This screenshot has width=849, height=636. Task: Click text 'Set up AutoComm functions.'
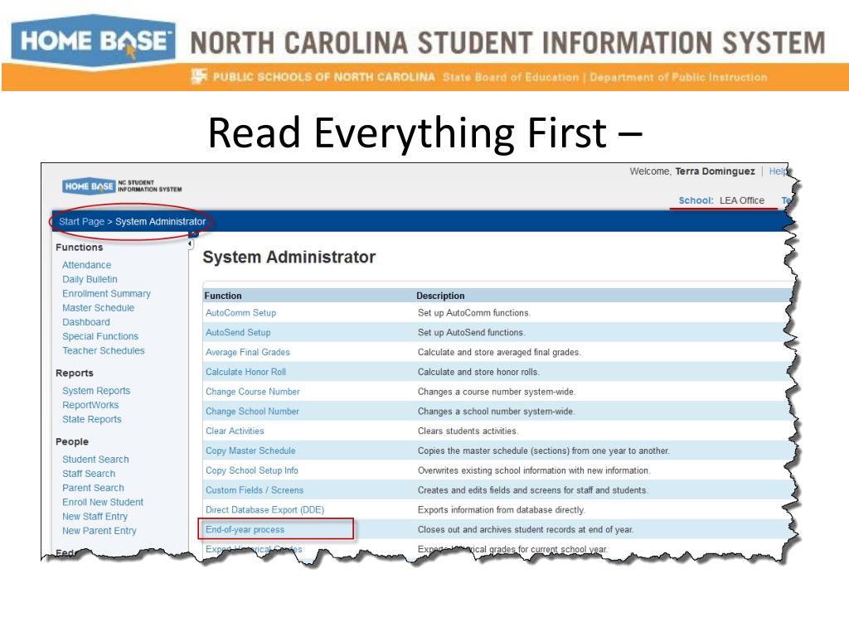click(x=473, y=312)
